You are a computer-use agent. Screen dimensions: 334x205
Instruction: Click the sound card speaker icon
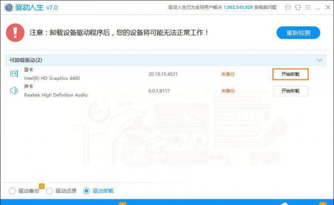14,91
